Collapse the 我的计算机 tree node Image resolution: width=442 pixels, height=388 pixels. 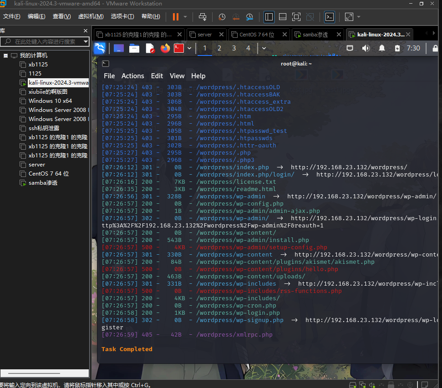pyautogui.click(x=6, y=55)
